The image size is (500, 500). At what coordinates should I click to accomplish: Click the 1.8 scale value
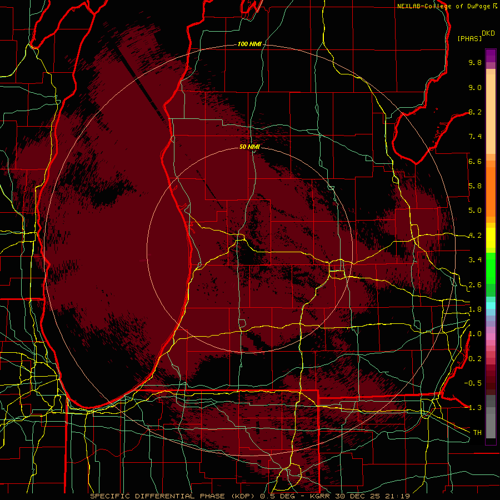tap(475, 309)
